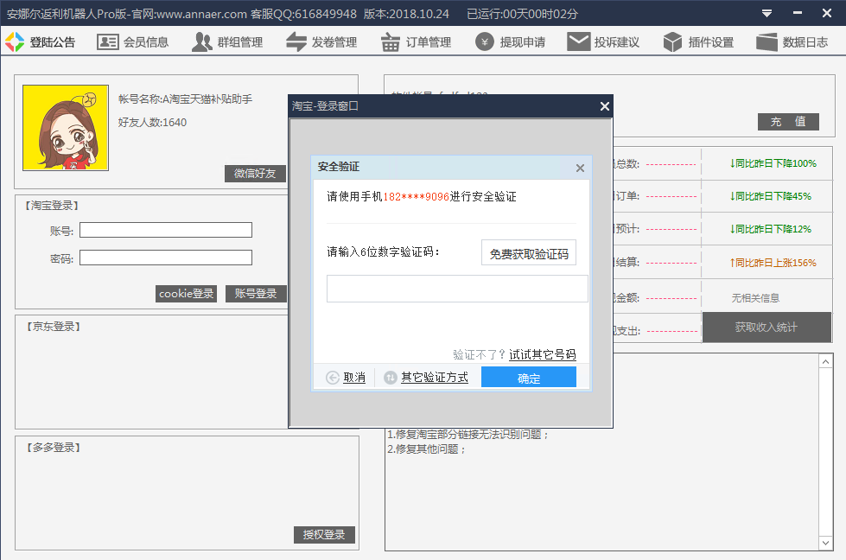The height and width of the screenshot is (560, 846).
Task: Click the 获取收入统计 button
Action: 766,328
